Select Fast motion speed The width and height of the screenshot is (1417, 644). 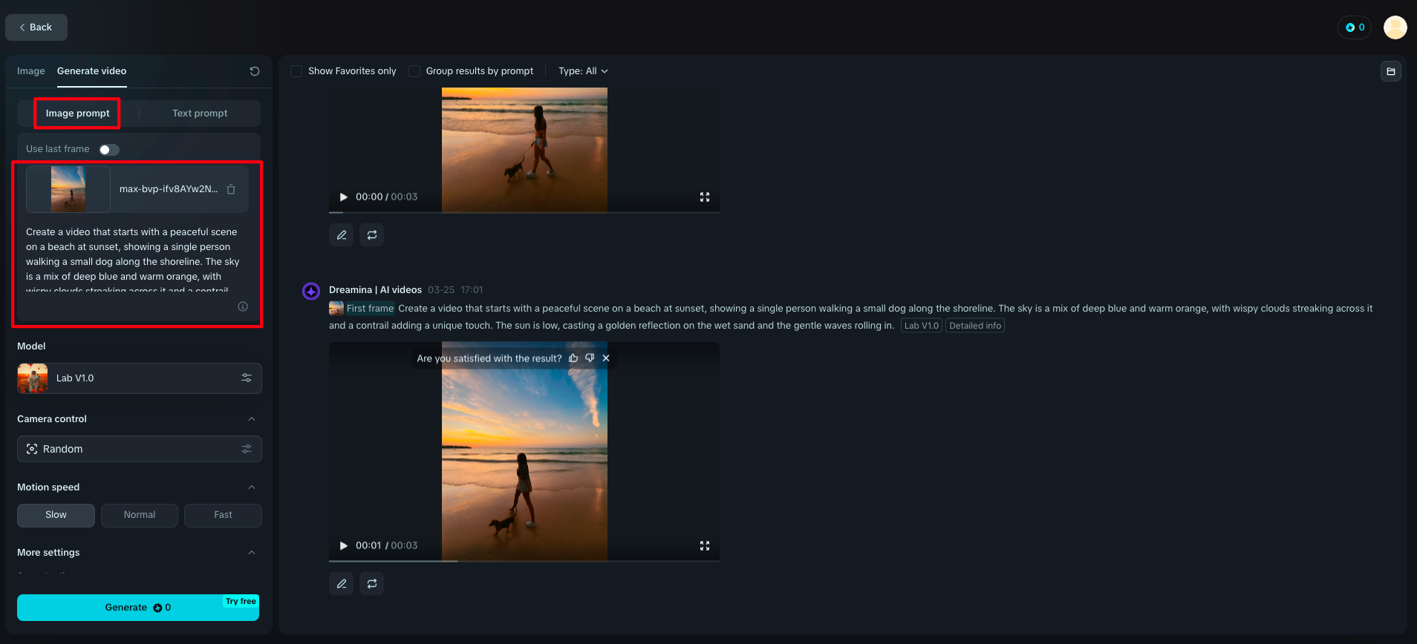223,515
